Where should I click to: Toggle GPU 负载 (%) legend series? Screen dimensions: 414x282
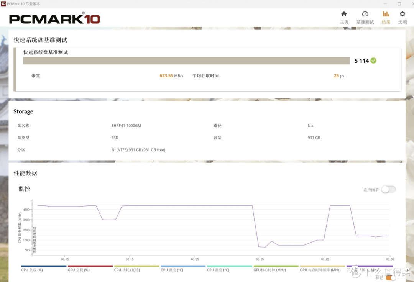point(79,270)
